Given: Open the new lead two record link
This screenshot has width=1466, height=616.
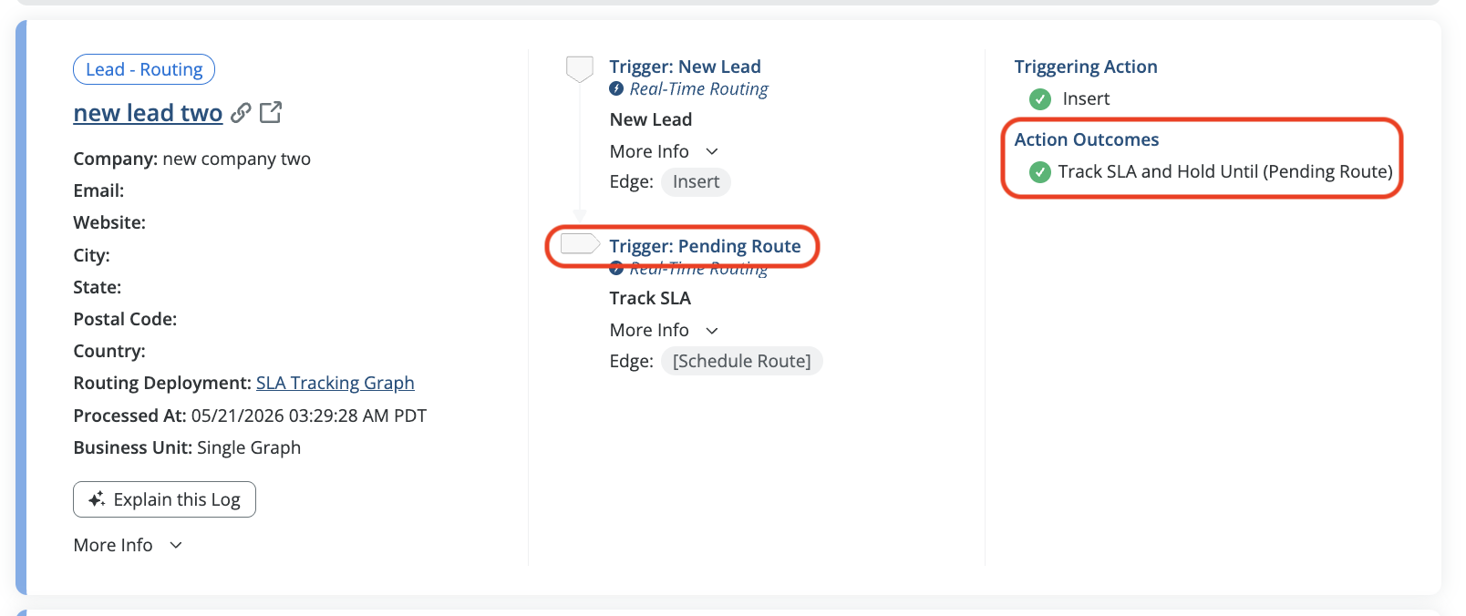Looking at the screenshot, I should tap(148, 113).
